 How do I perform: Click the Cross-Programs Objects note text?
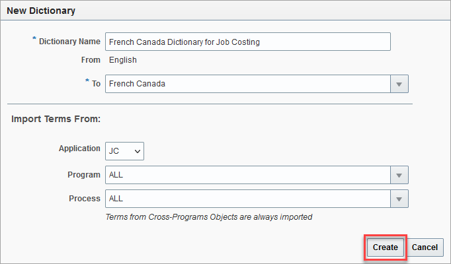[209, 217]
